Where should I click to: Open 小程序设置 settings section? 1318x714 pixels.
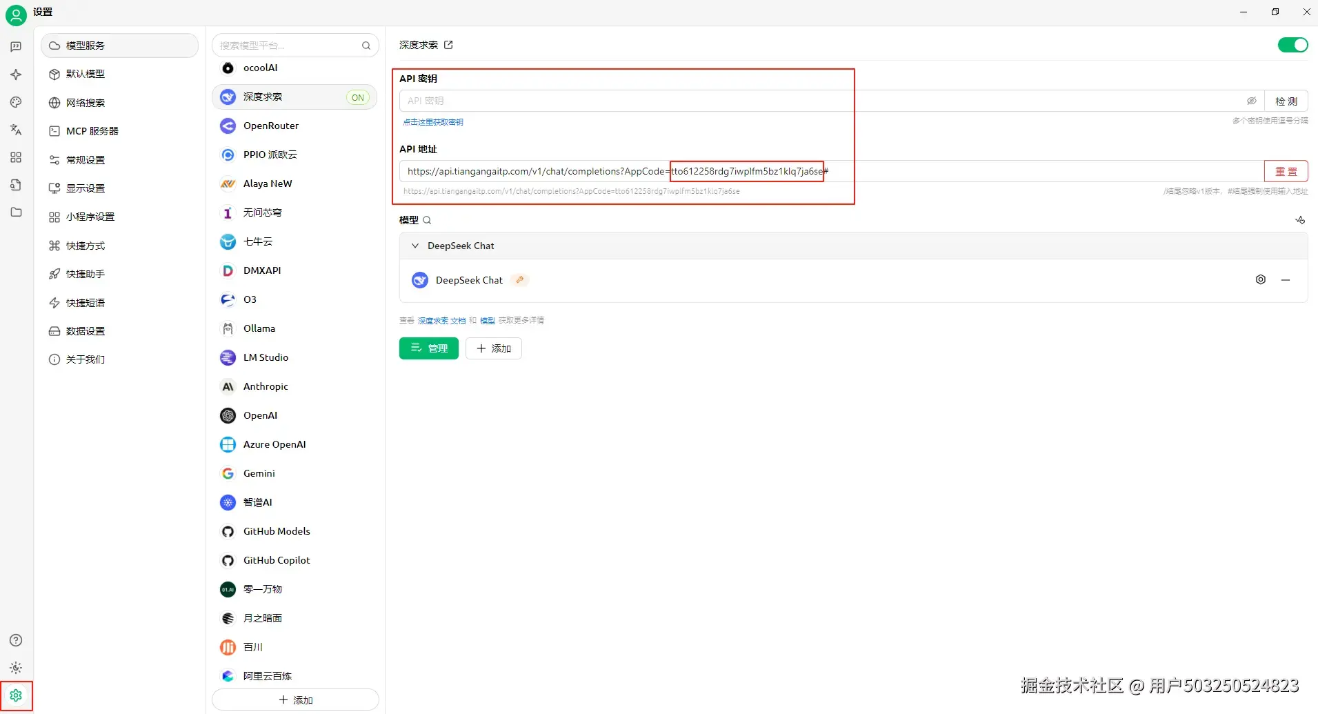point(120,217)
